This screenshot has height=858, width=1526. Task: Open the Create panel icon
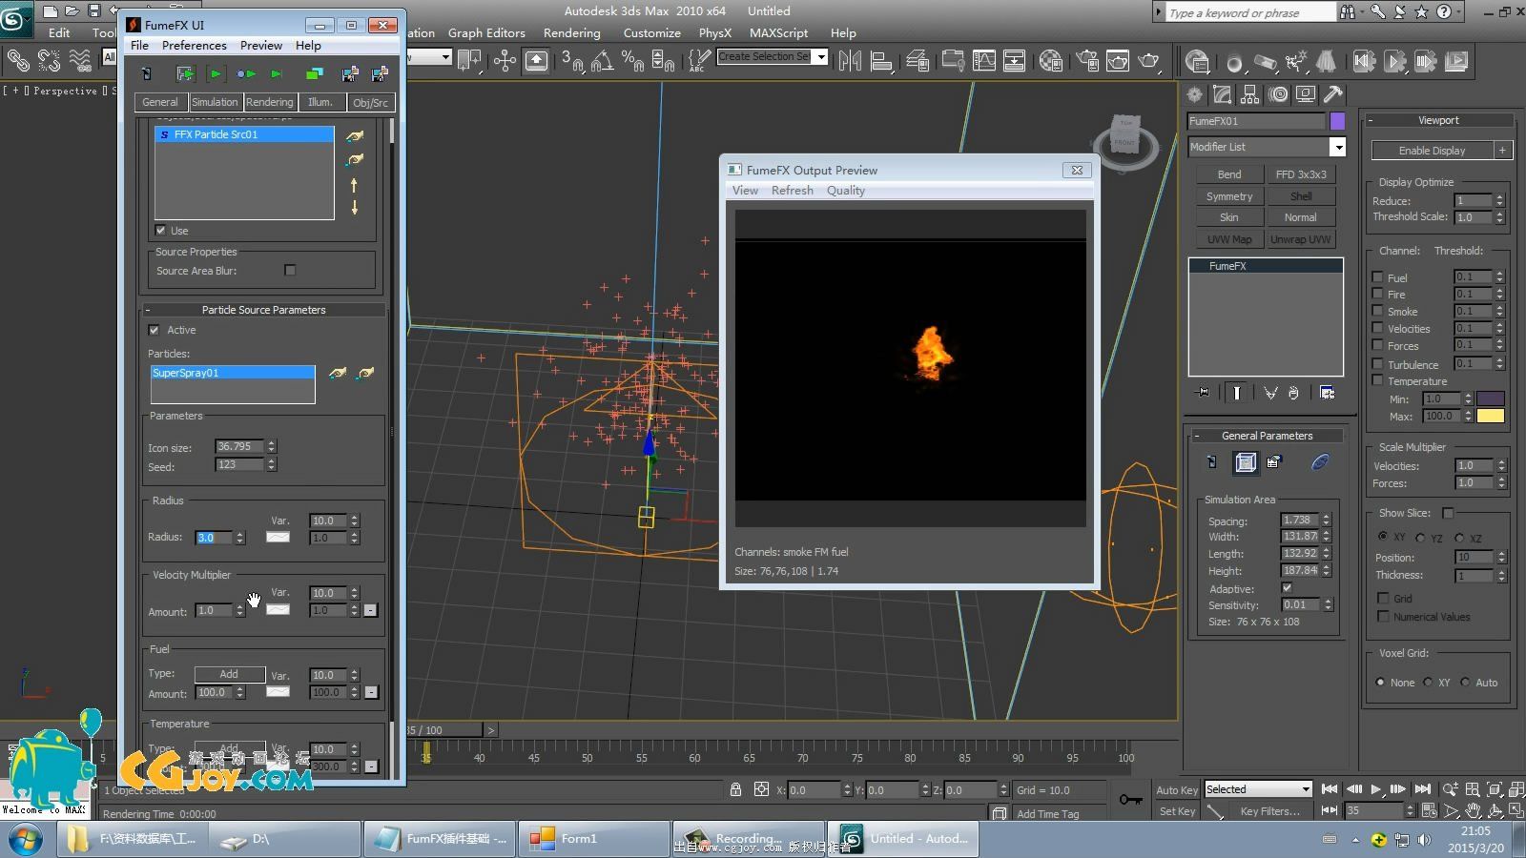coord(1194,94)
